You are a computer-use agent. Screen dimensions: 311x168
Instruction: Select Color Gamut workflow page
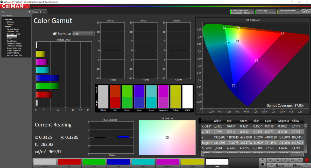coord(12,36)
